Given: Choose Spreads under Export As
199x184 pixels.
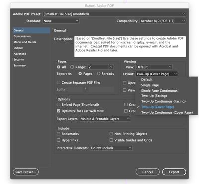Looking at the screenshot, I should pos(99,74).
